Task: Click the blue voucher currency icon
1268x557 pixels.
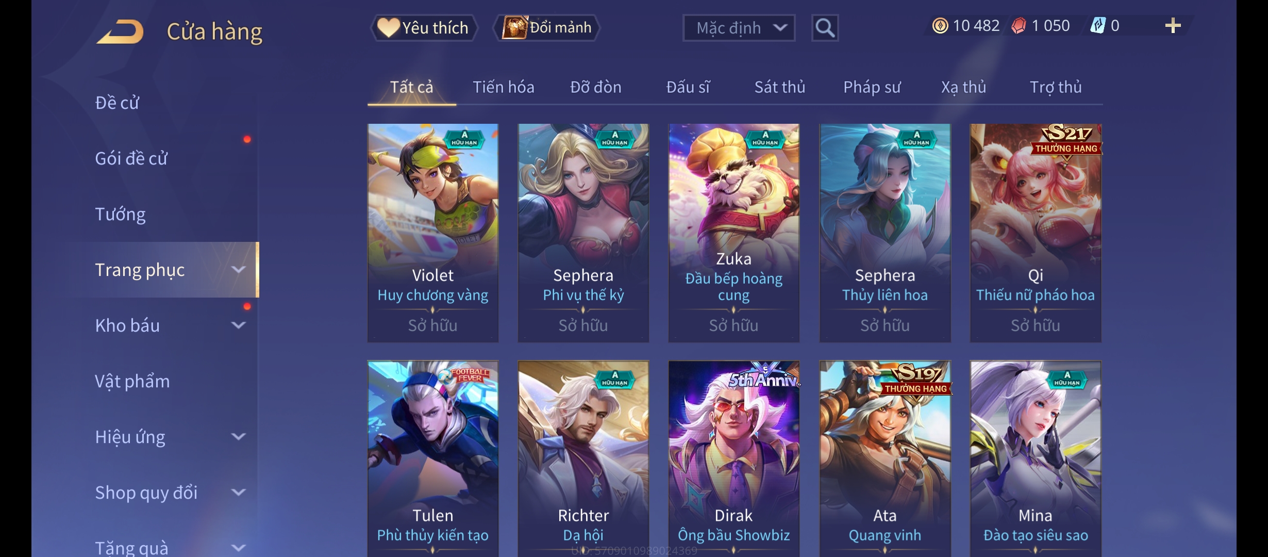Action: coord(1098,26)
